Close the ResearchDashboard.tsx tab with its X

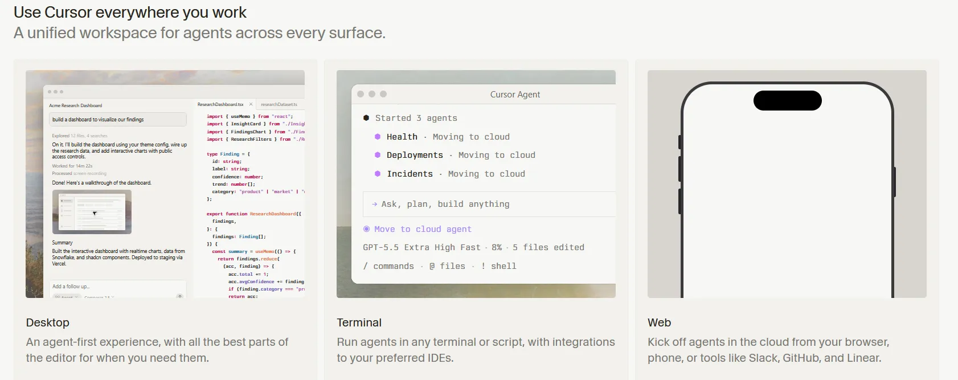coord(251,104)
